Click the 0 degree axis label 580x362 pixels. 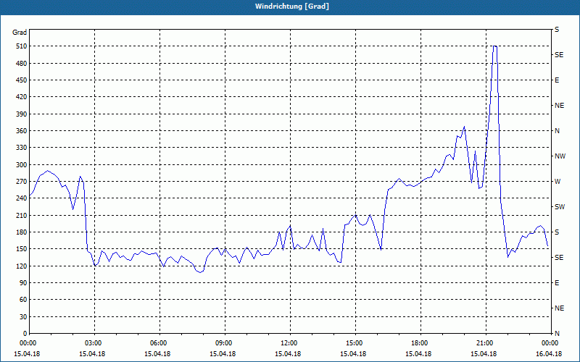click(25, 334)
